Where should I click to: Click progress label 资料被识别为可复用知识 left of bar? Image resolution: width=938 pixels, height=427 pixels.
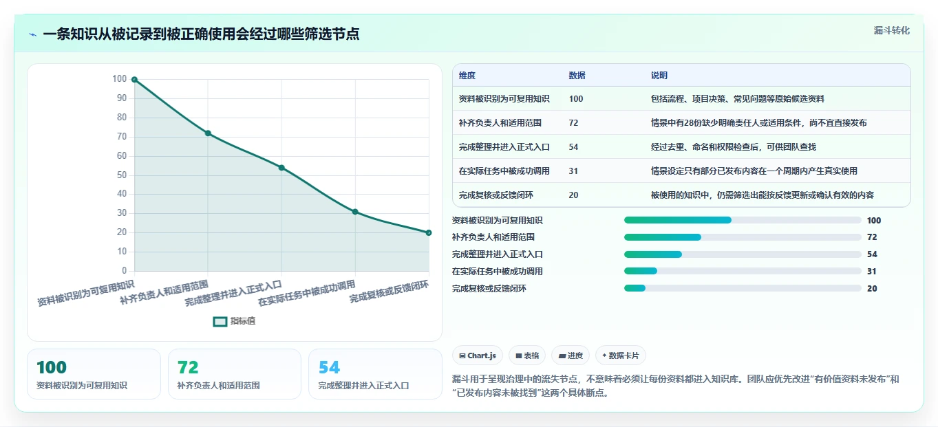tap(498, 221)
